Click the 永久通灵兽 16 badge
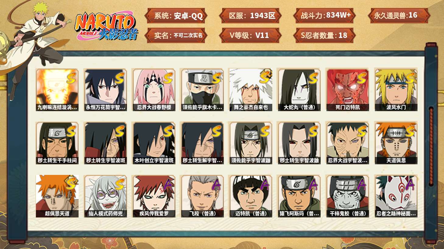This screenshot has width=444, height=249. [x=399, y=15]
